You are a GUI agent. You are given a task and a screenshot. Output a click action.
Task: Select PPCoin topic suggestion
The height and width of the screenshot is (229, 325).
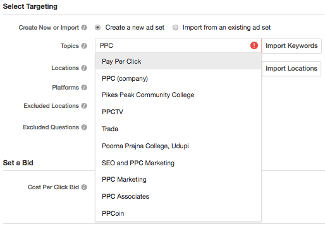(178, 213)
